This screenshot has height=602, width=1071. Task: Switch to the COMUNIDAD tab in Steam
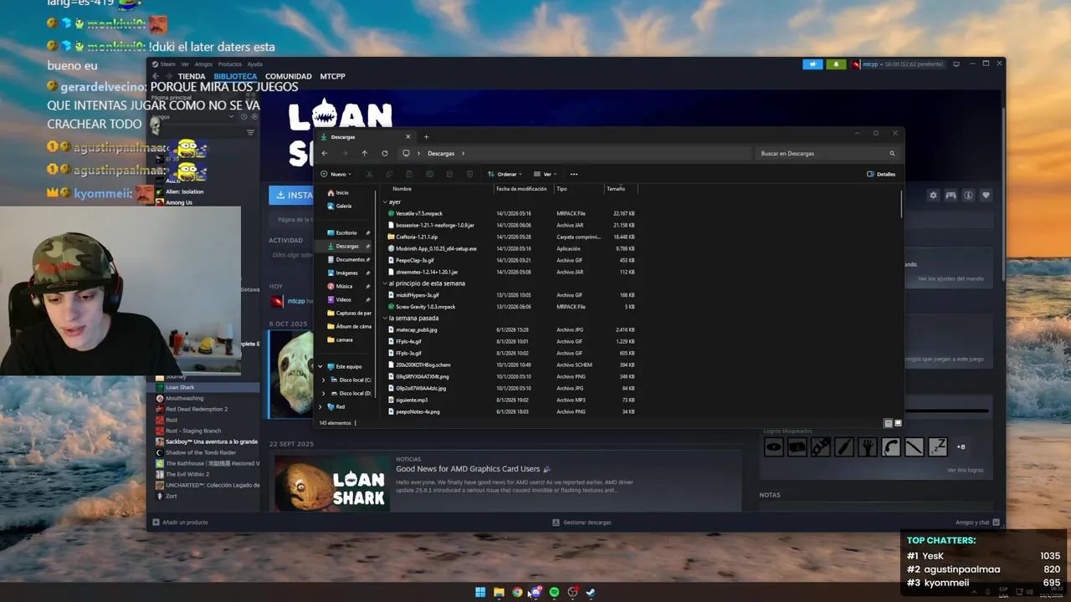coord(288,76)
